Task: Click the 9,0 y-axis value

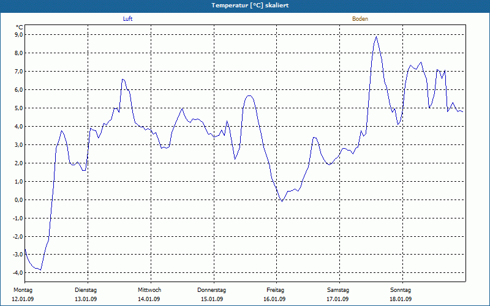Action: pos(19,35)
